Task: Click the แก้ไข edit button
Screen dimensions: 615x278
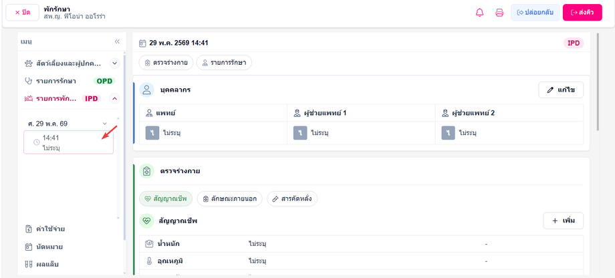Action: tap(561, 90)
